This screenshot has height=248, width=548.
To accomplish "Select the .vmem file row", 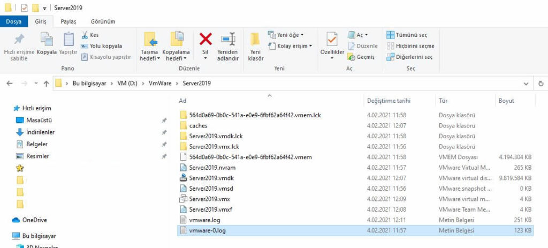I will [x=355, y=157].
